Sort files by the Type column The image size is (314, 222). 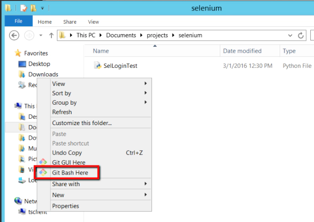pyautogui.click(x=297, y=51)
